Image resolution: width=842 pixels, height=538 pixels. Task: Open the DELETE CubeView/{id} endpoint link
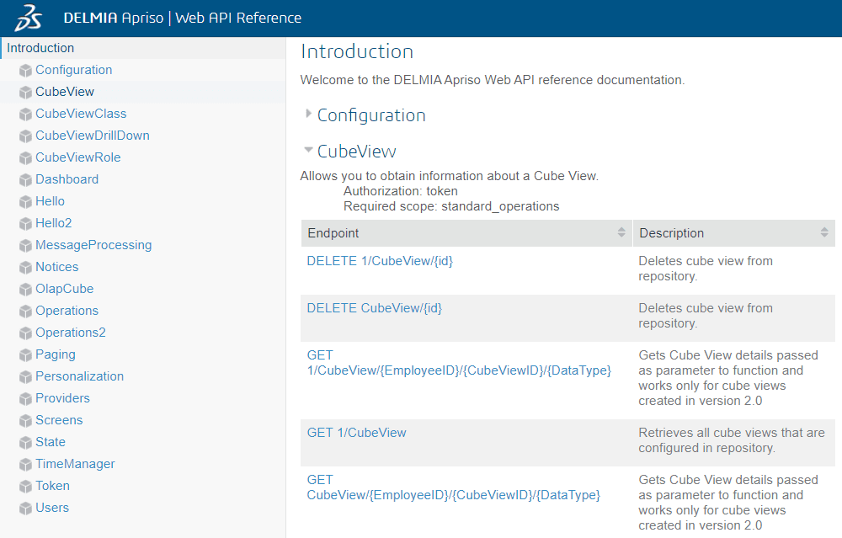pos(374,308)
